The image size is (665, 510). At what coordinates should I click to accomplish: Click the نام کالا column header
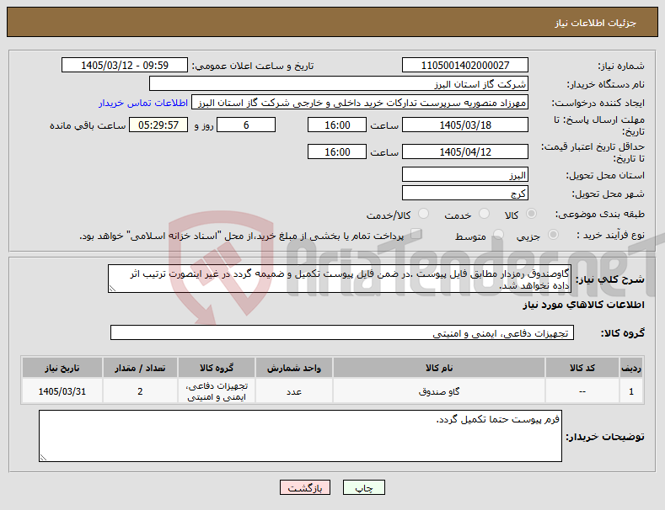[439, 368]
